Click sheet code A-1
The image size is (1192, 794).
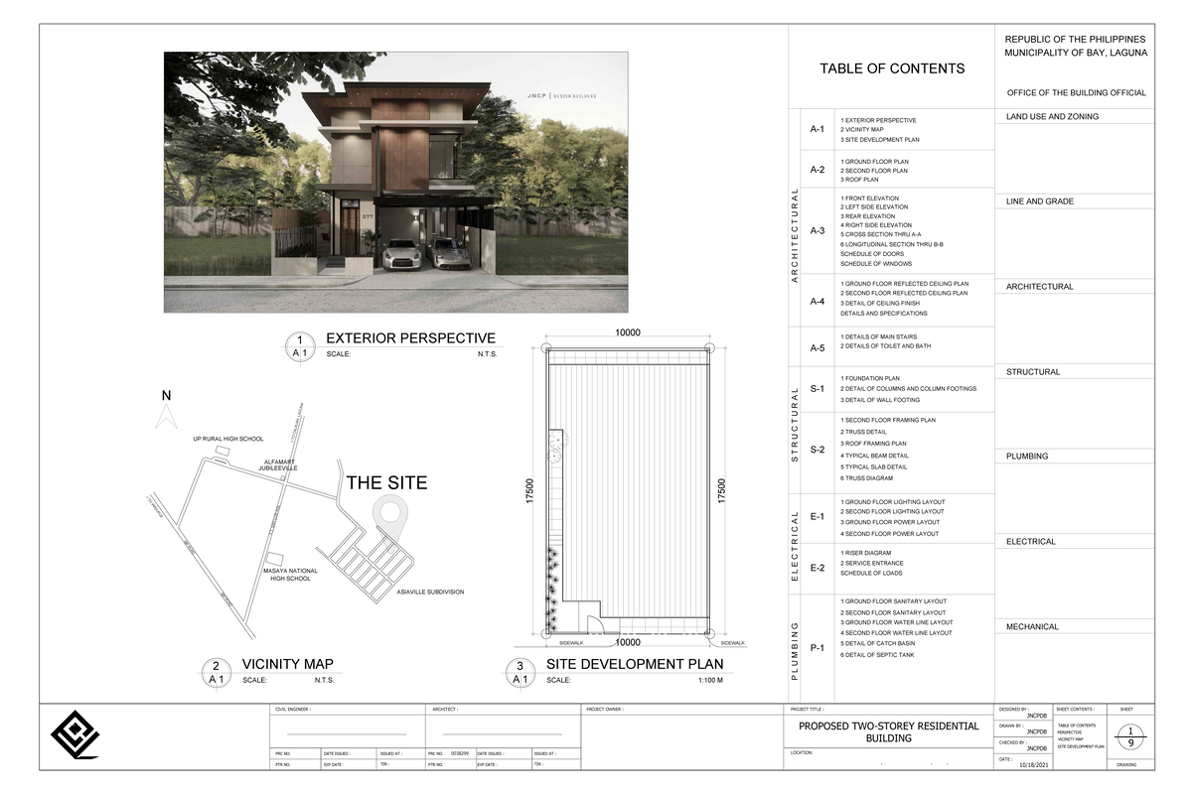817,129
